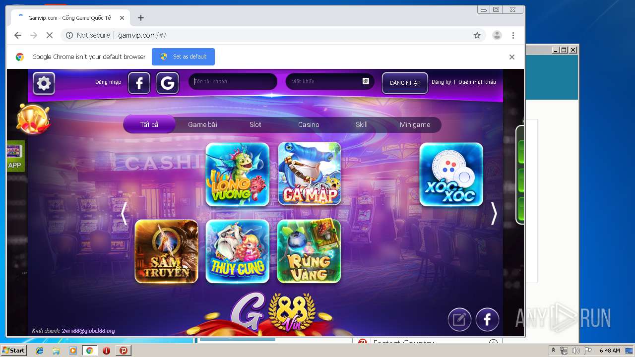Image resolution: width=635 pixels, height=357 pixels.
Task: Show next games with right arrow
Action: pos(494,214)
